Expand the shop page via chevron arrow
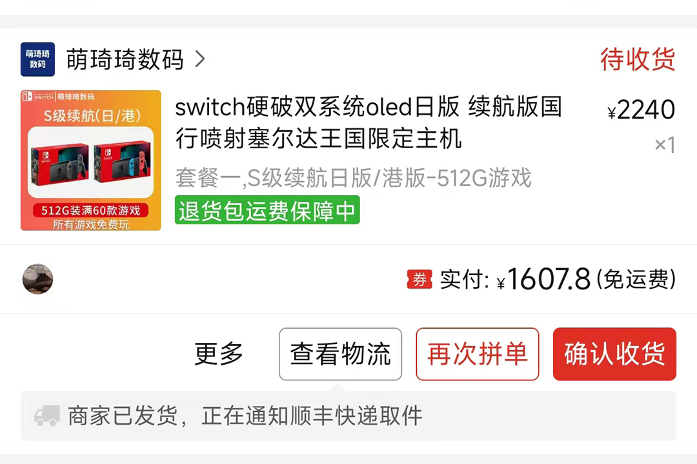697x464 pixels. [x=200, y=59]
